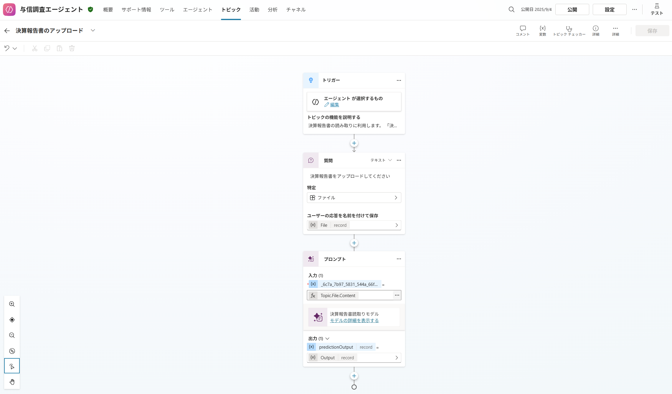
Task: Click the search magnifier icon
Action: (x=511, y=9)
